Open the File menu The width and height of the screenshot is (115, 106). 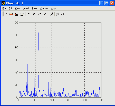pos(4,8)
